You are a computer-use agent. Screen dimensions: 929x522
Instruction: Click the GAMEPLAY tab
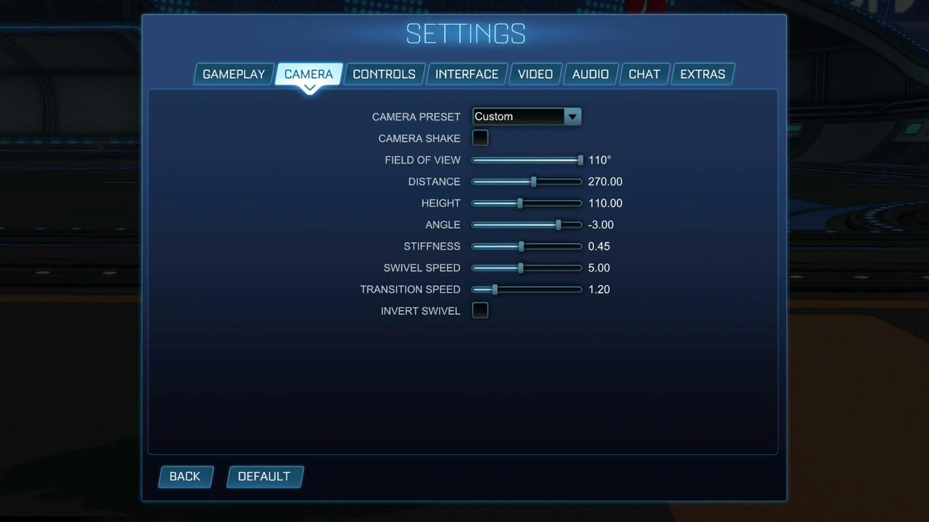(x=234, y=74)
